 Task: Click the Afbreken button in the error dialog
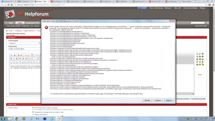[x=147, y=100]
